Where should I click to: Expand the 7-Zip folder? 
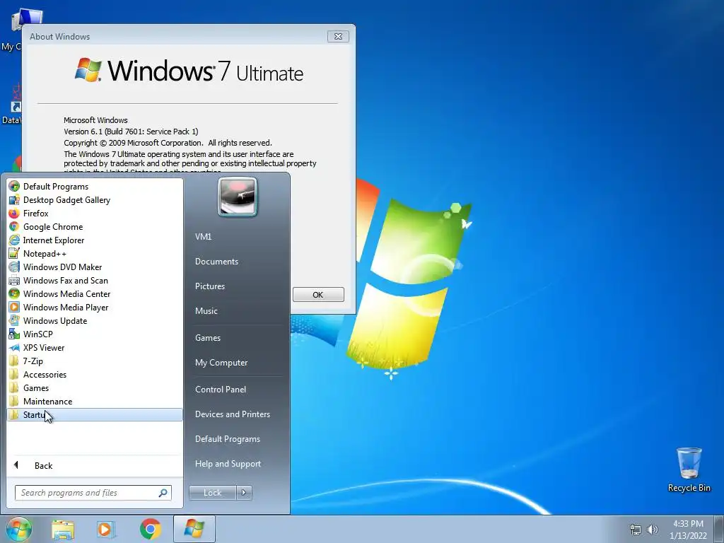pyautogui.click(x=95, y=361)
